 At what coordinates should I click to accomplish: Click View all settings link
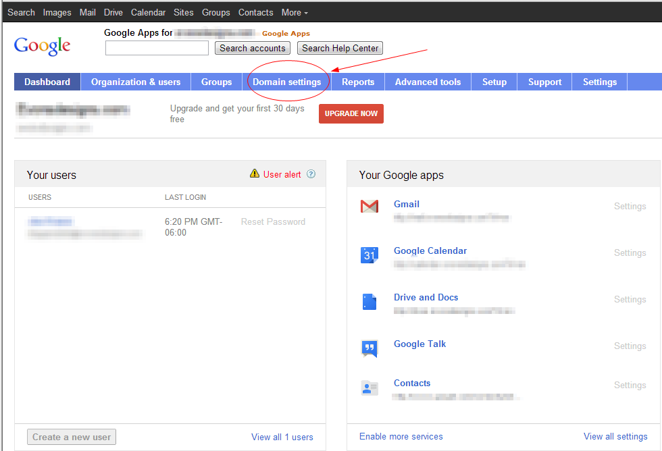pos(615,437)
